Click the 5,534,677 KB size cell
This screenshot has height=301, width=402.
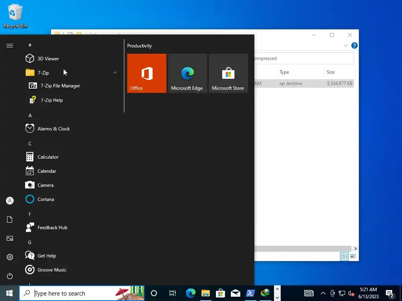(x=340, y=83)
